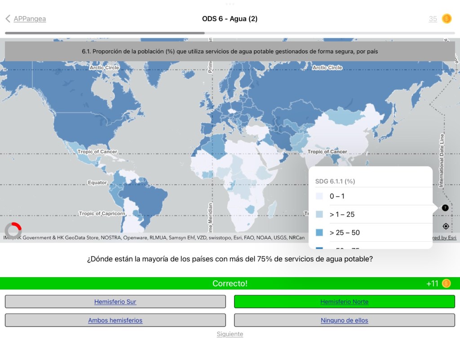The image size is (460, 345).
Task: Click the > 1 – 25 legend swatch
Action: tap(319, 214)
